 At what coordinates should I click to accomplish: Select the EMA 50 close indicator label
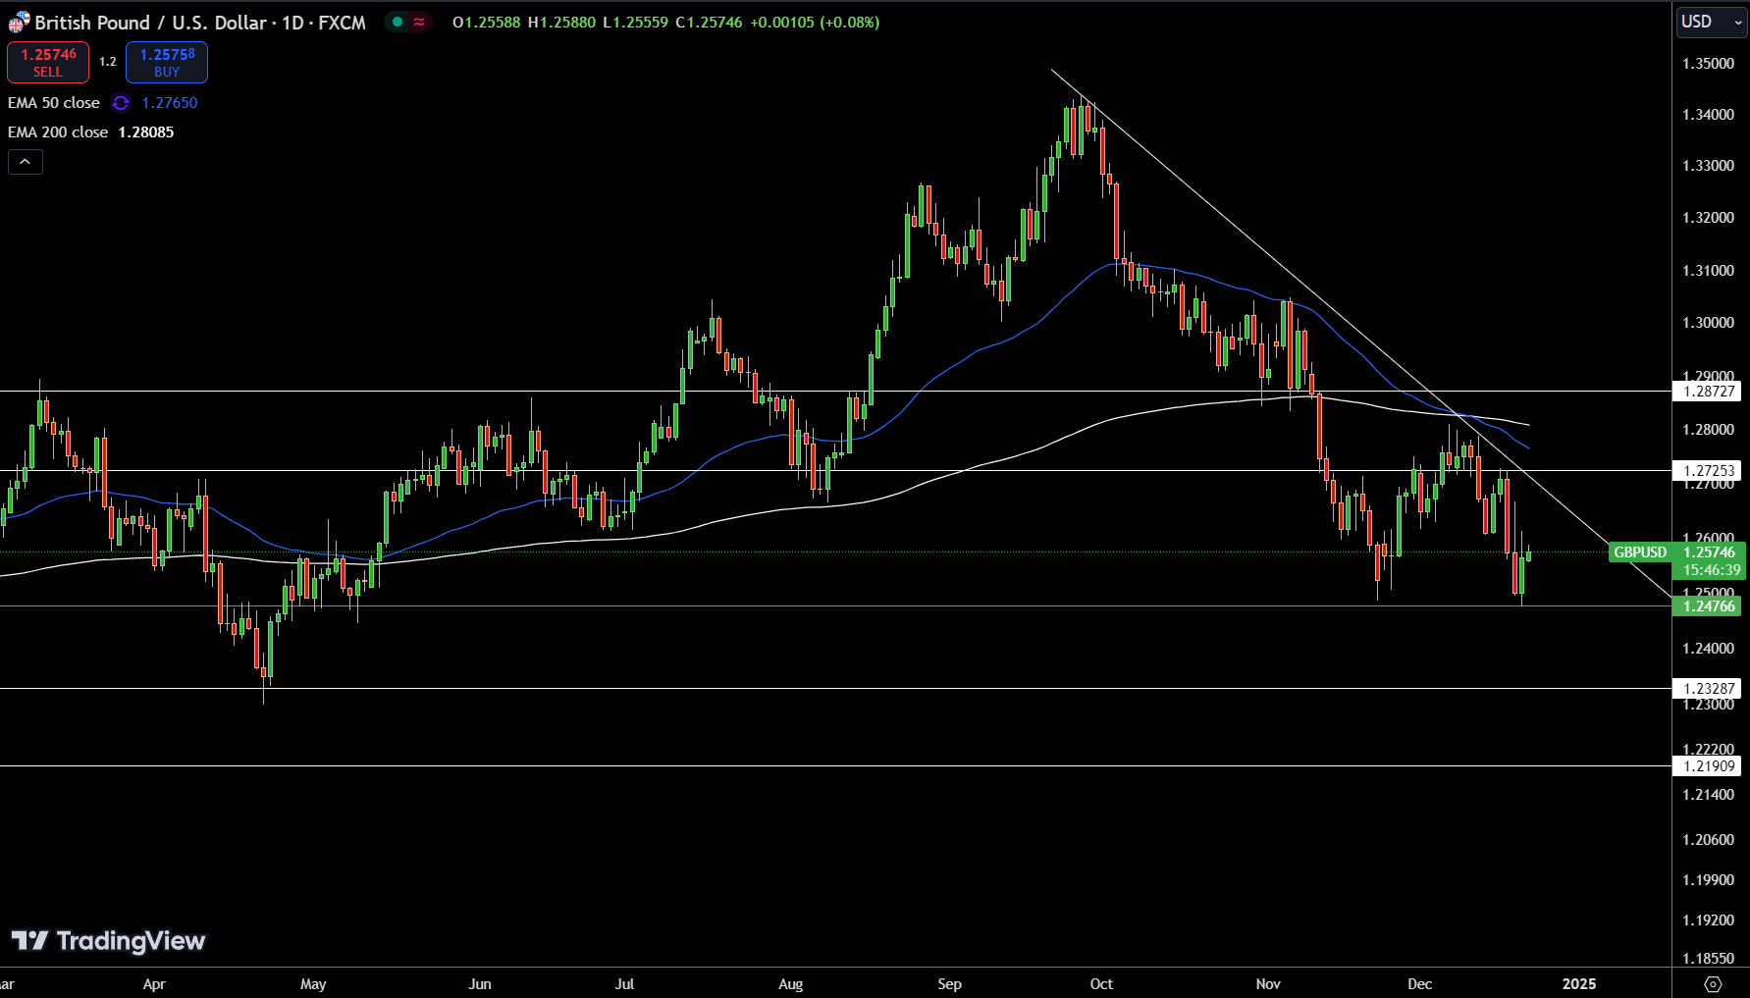(x=54, y=103)
